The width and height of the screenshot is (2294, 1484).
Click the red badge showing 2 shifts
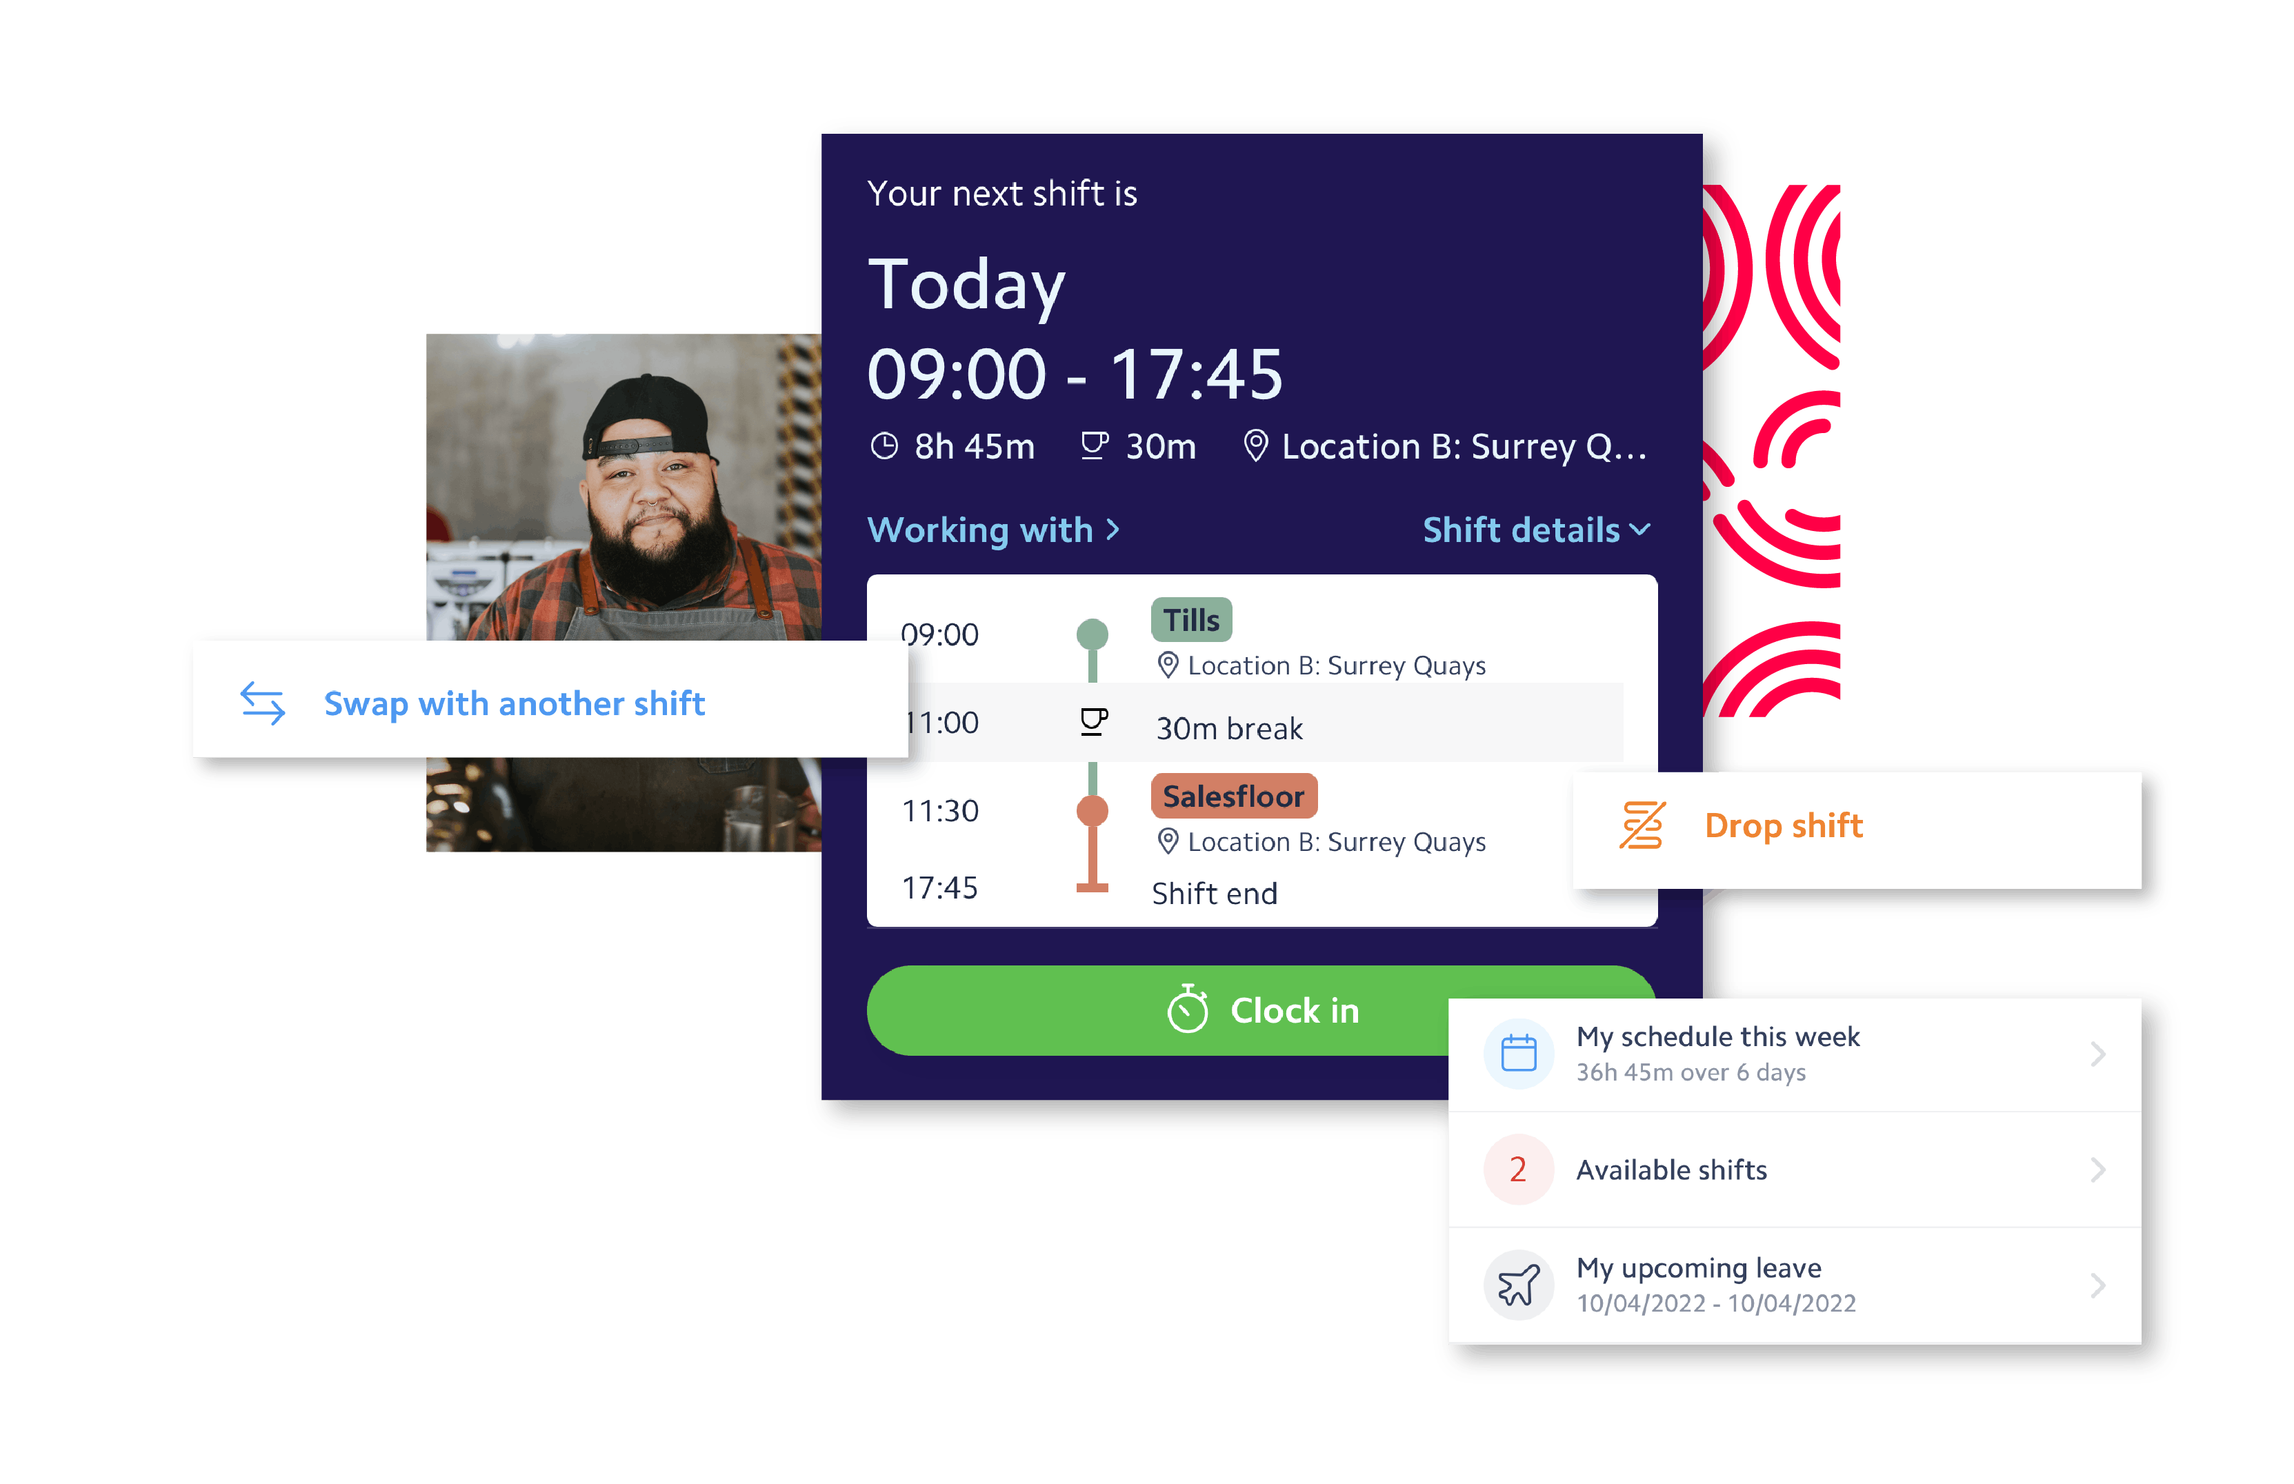(1519, 1170)
